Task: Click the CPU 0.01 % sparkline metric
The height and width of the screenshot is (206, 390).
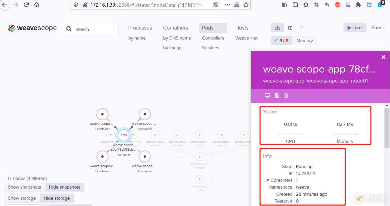Action: (290, 133)
